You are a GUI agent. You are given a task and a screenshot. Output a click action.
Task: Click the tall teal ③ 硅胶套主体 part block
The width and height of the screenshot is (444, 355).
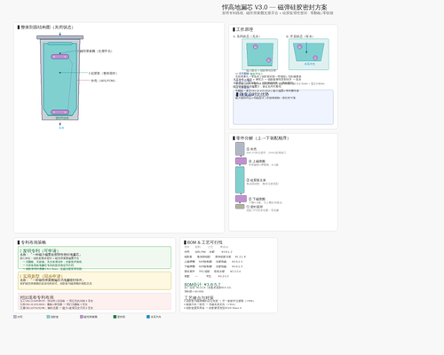point(240,180)
